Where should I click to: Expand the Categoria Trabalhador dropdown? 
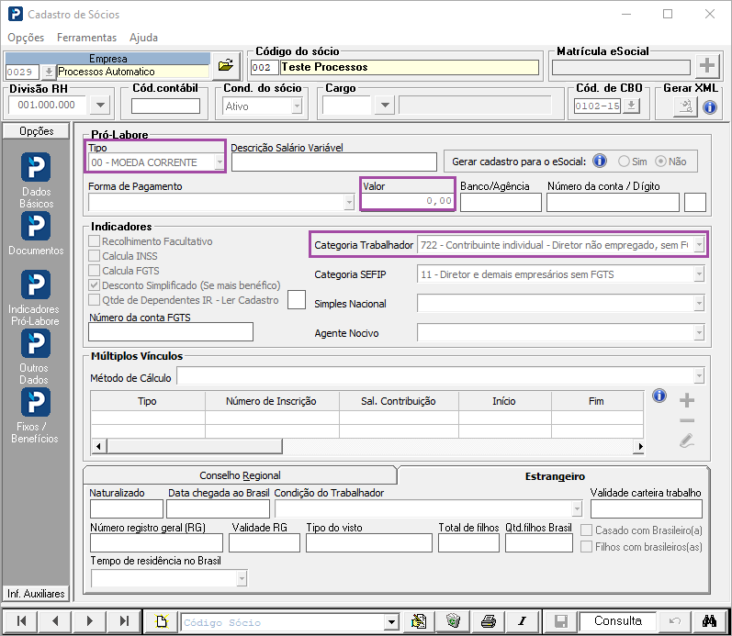(699, 245)
